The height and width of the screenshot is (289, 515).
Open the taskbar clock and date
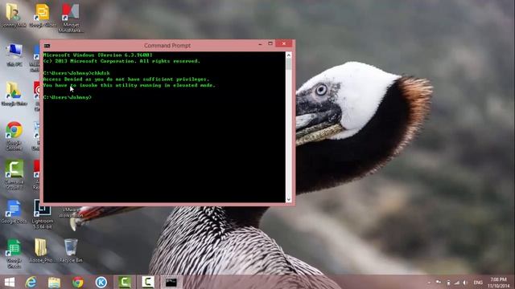click(498, 283)
